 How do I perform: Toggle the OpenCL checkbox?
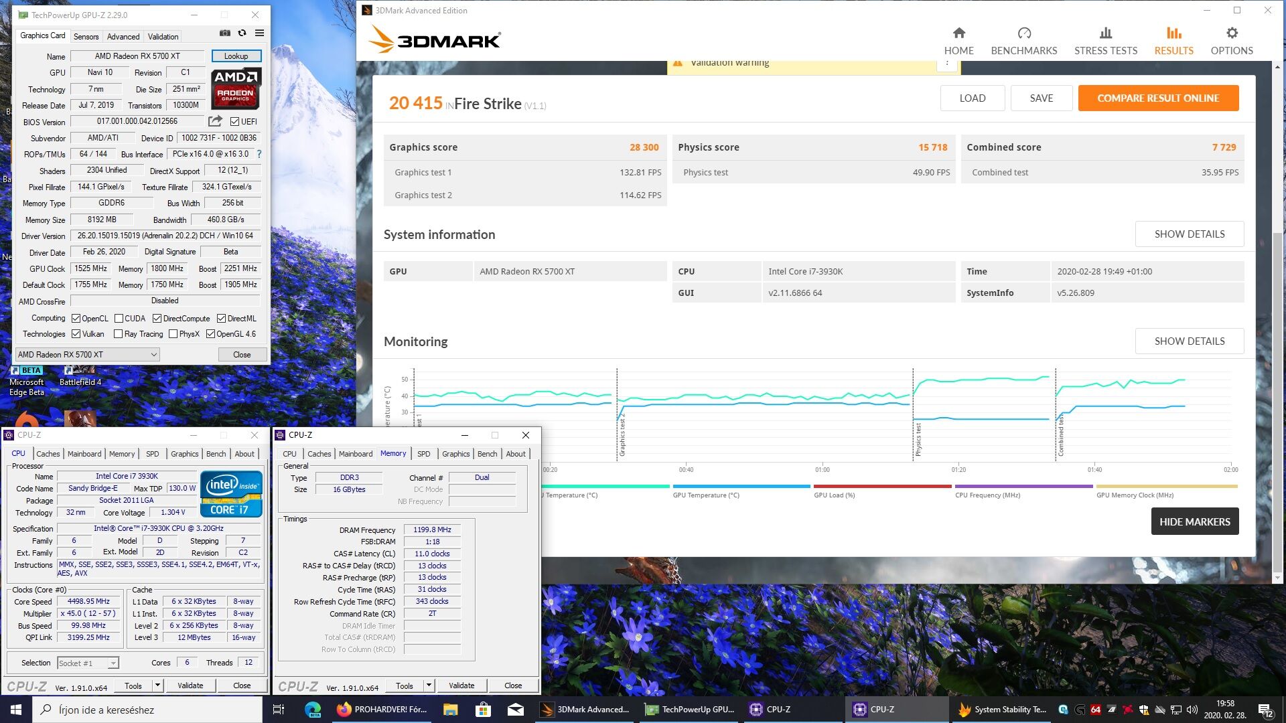click(x=76, y=319)
